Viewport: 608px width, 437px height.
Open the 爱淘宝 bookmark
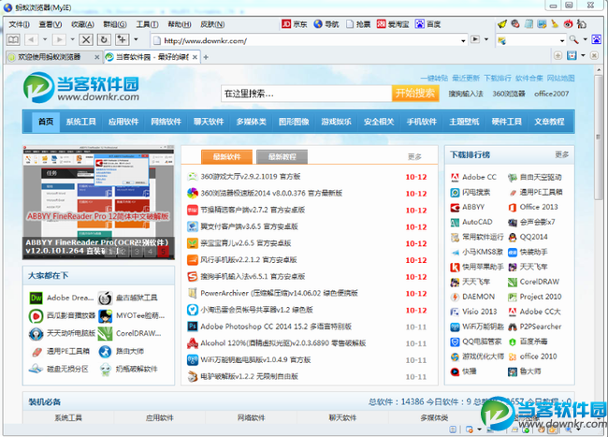point(393,24)
